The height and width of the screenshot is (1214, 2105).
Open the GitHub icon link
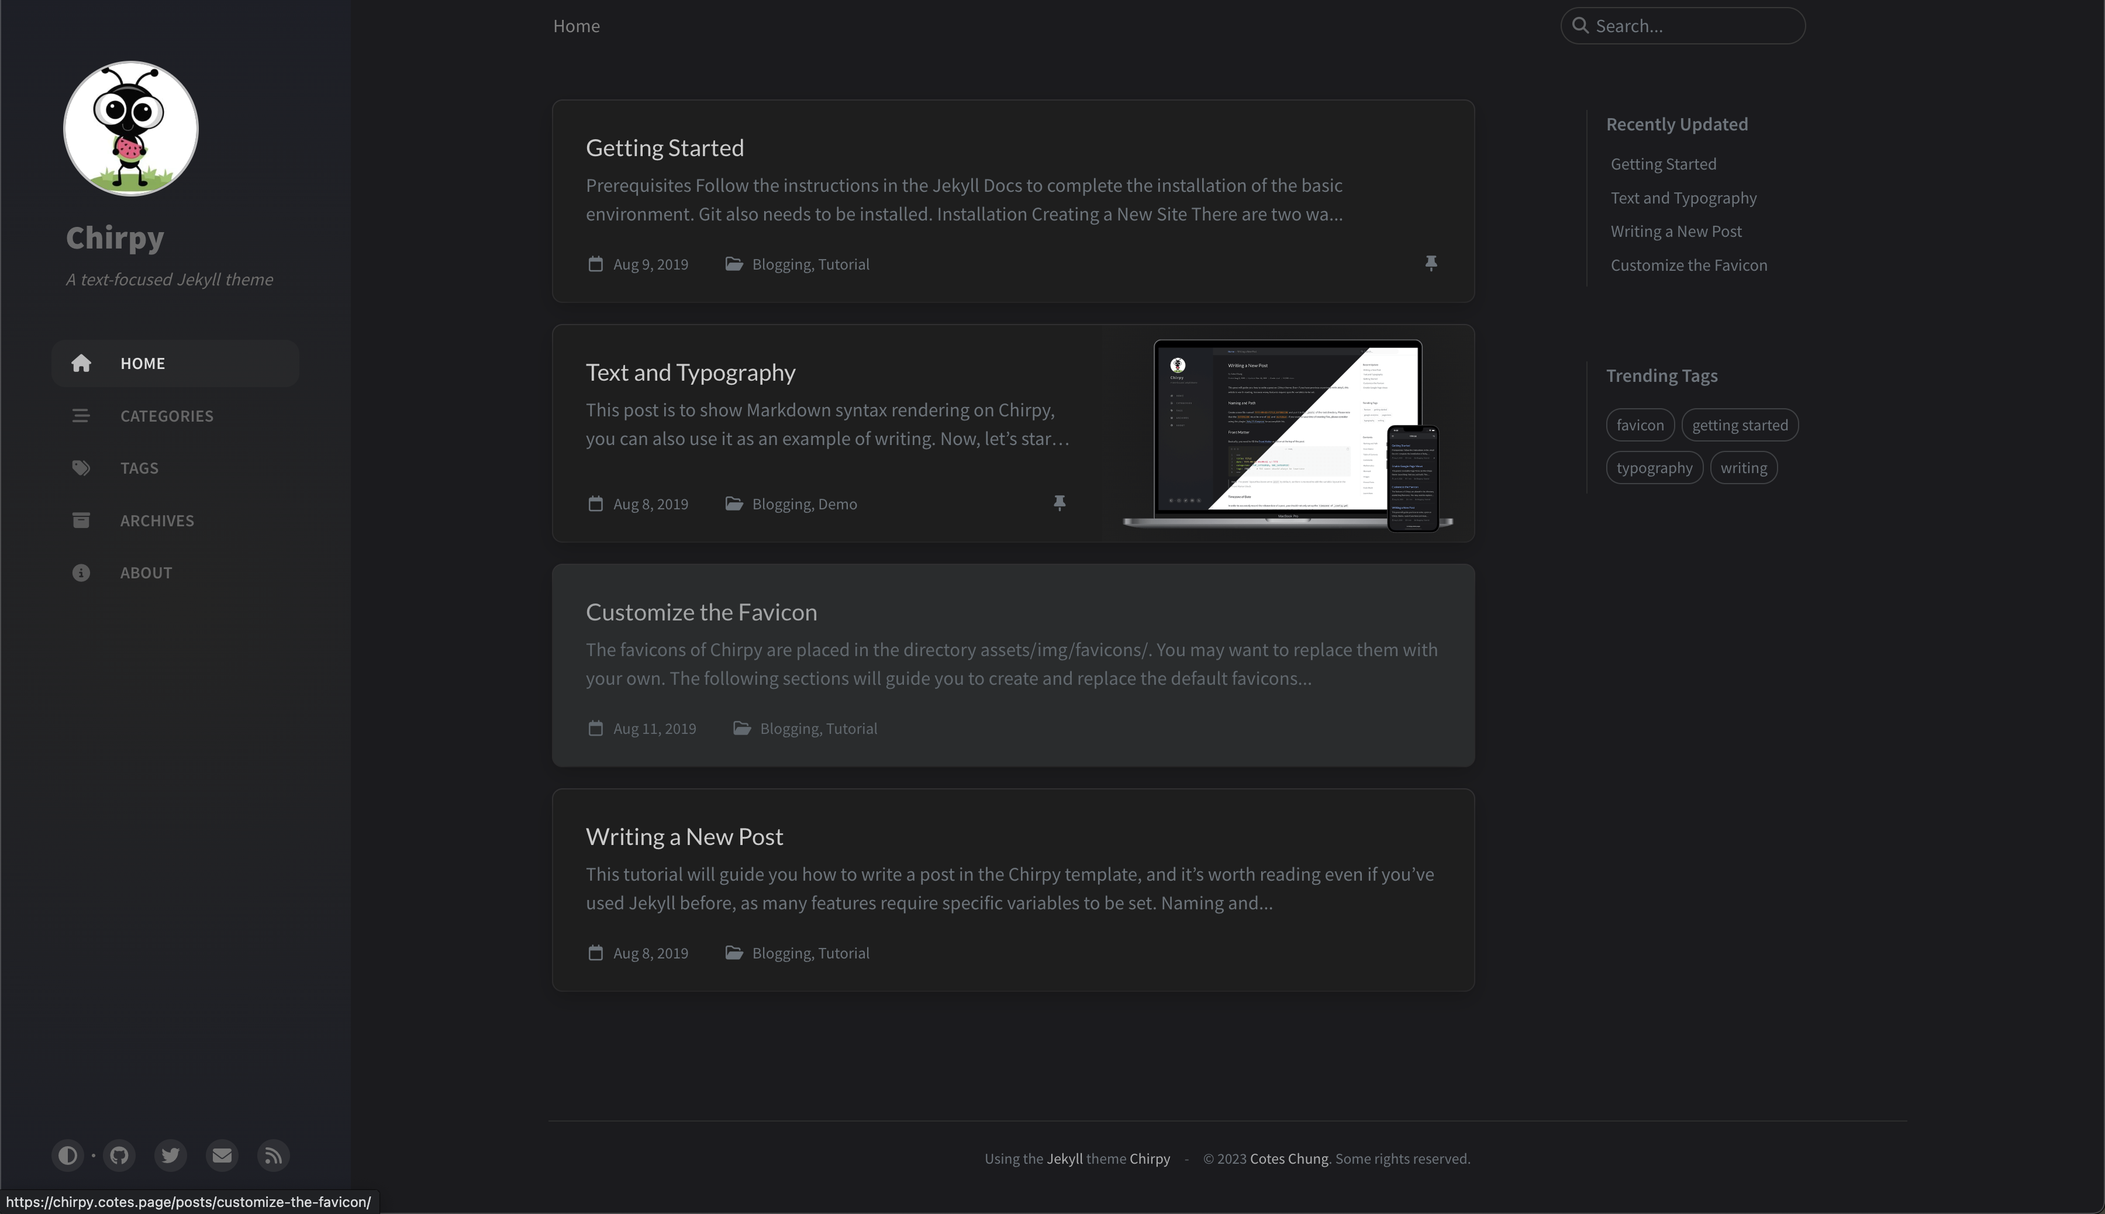point(119,1156)
